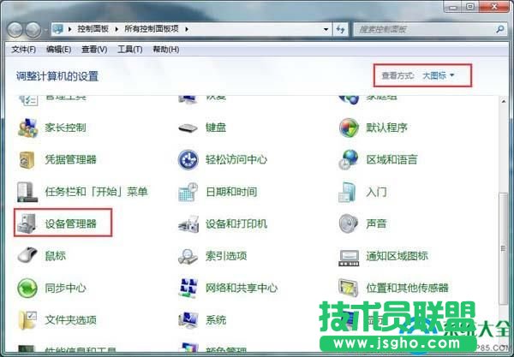Screen dimensions: 514x357
Task: Open the 鼠标 mouse icon
Action: (x=27, y=255)
